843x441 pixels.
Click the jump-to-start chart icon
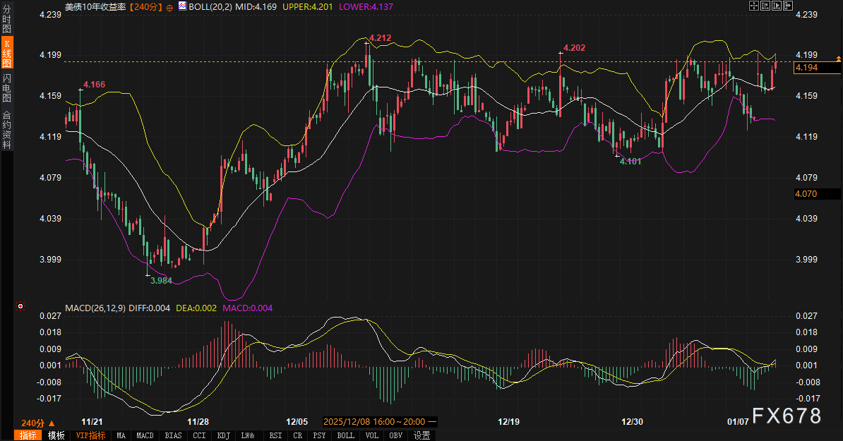(x=765, y=6)
